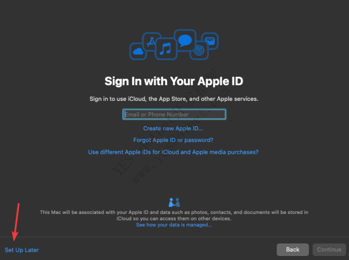Click the Messages speech bubble icon
The image size is (349, 260).
pos(186,39)
